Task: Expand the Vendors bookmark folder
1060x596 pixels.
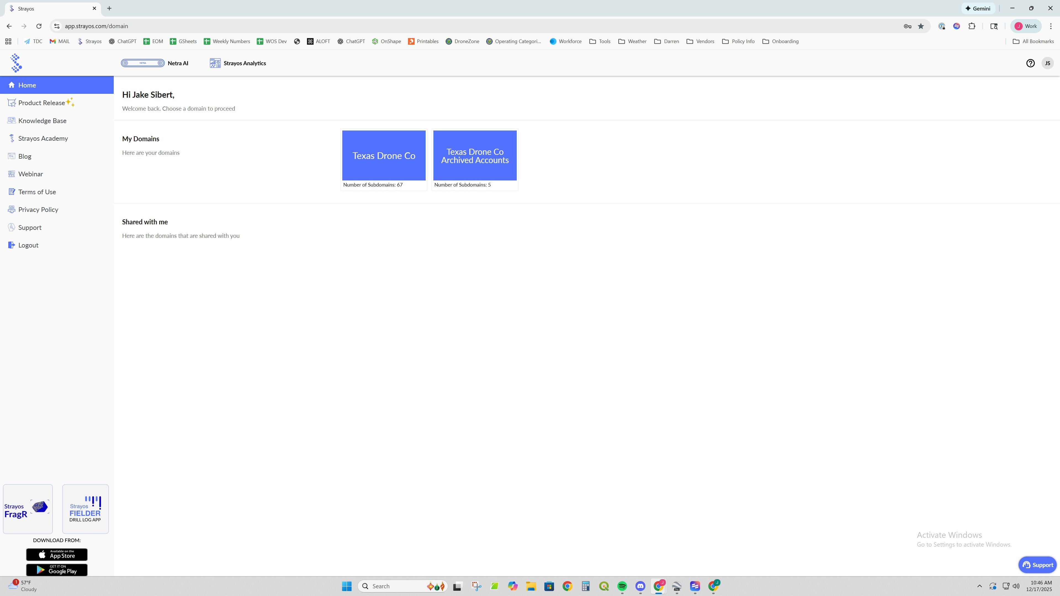Action: pyautogui.click(x=700, y=41)
